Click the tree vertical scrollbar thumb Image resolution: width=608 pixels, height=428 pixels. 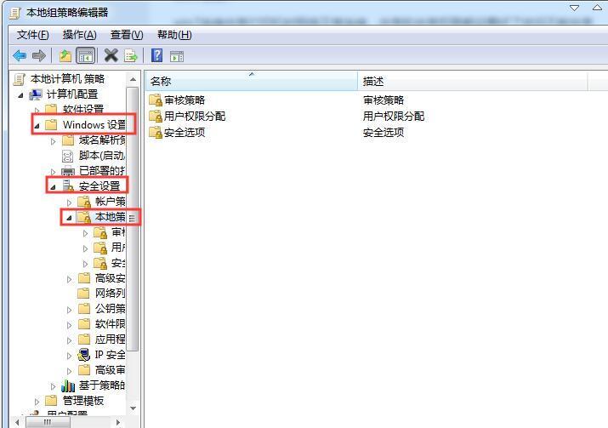click(133, 220)
